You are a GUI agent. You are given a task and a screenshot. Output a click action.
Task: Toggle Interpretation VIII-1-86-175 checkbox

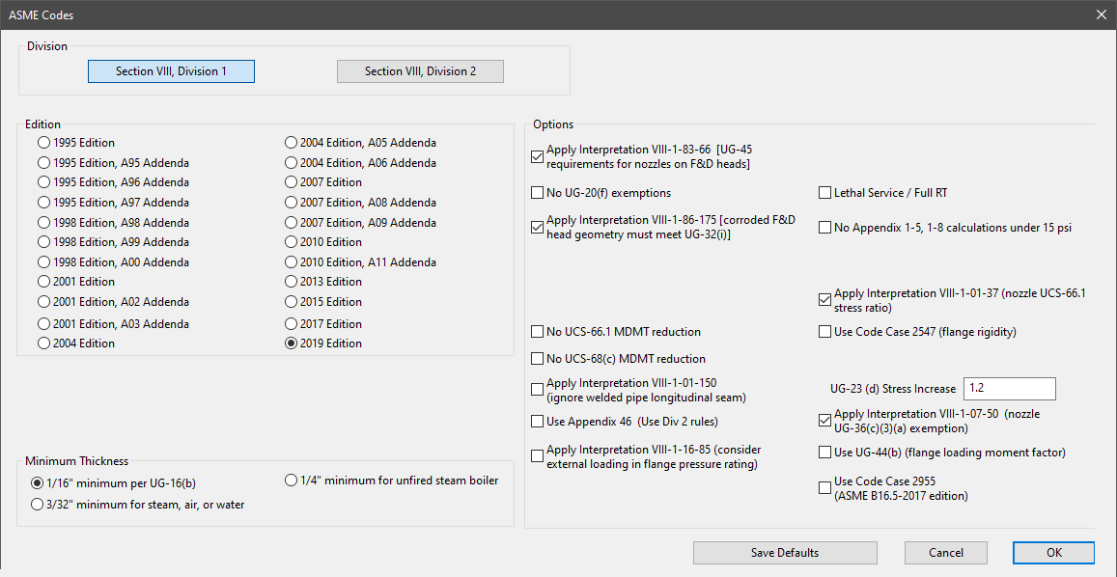tap(538, 228)
